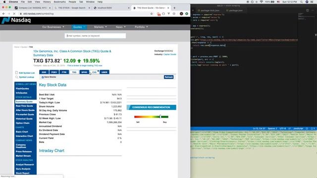The image size is (317, 178).
Task: Stop page loading with the X button
Action: (x=14, y=14)
